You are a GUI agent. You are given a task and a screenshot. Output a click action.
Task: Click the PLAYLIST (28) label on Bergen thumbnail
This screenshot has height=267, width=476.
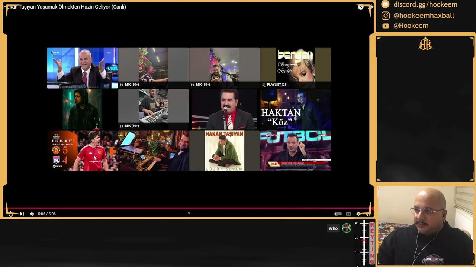(275, 85)
